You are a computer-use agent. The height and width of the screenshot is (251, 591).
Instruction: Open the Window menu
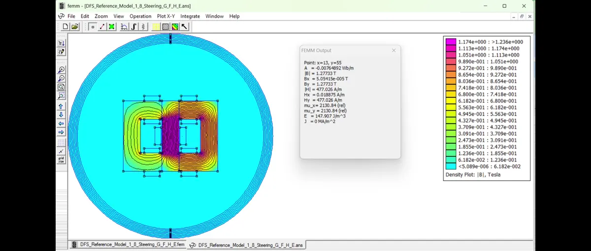(x=215, y=16)
